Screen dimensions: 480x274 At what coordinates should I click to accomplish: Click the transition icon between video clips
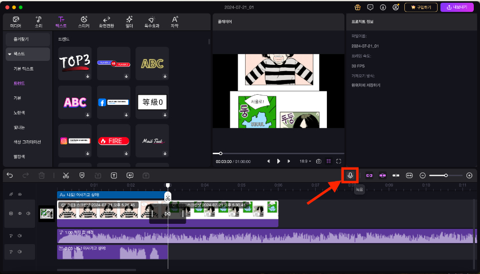point(168,214)
